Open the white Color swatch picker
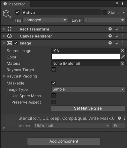Image resolution: width=127 pixels, height=148 pixels. pos(86,57)
